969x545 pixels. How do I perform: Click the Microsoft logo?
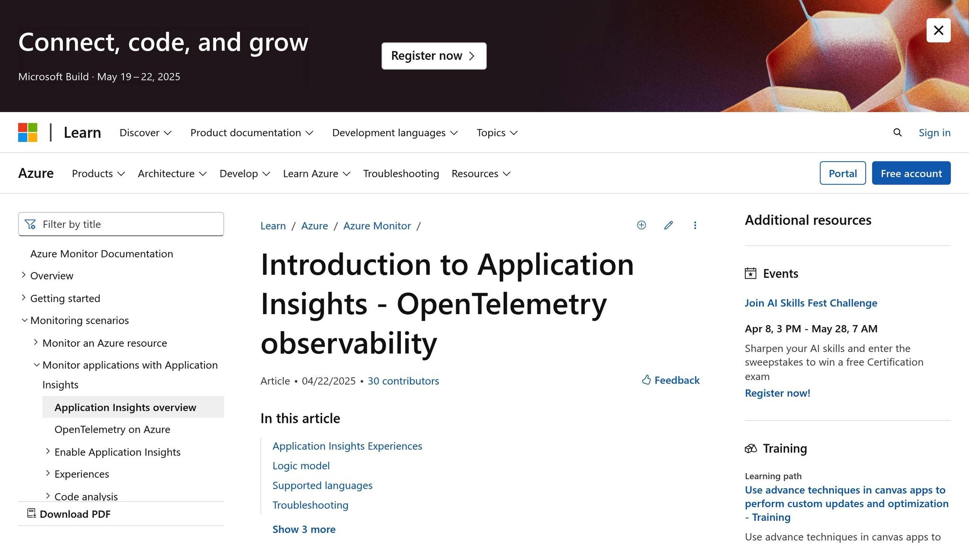[28, 132]
